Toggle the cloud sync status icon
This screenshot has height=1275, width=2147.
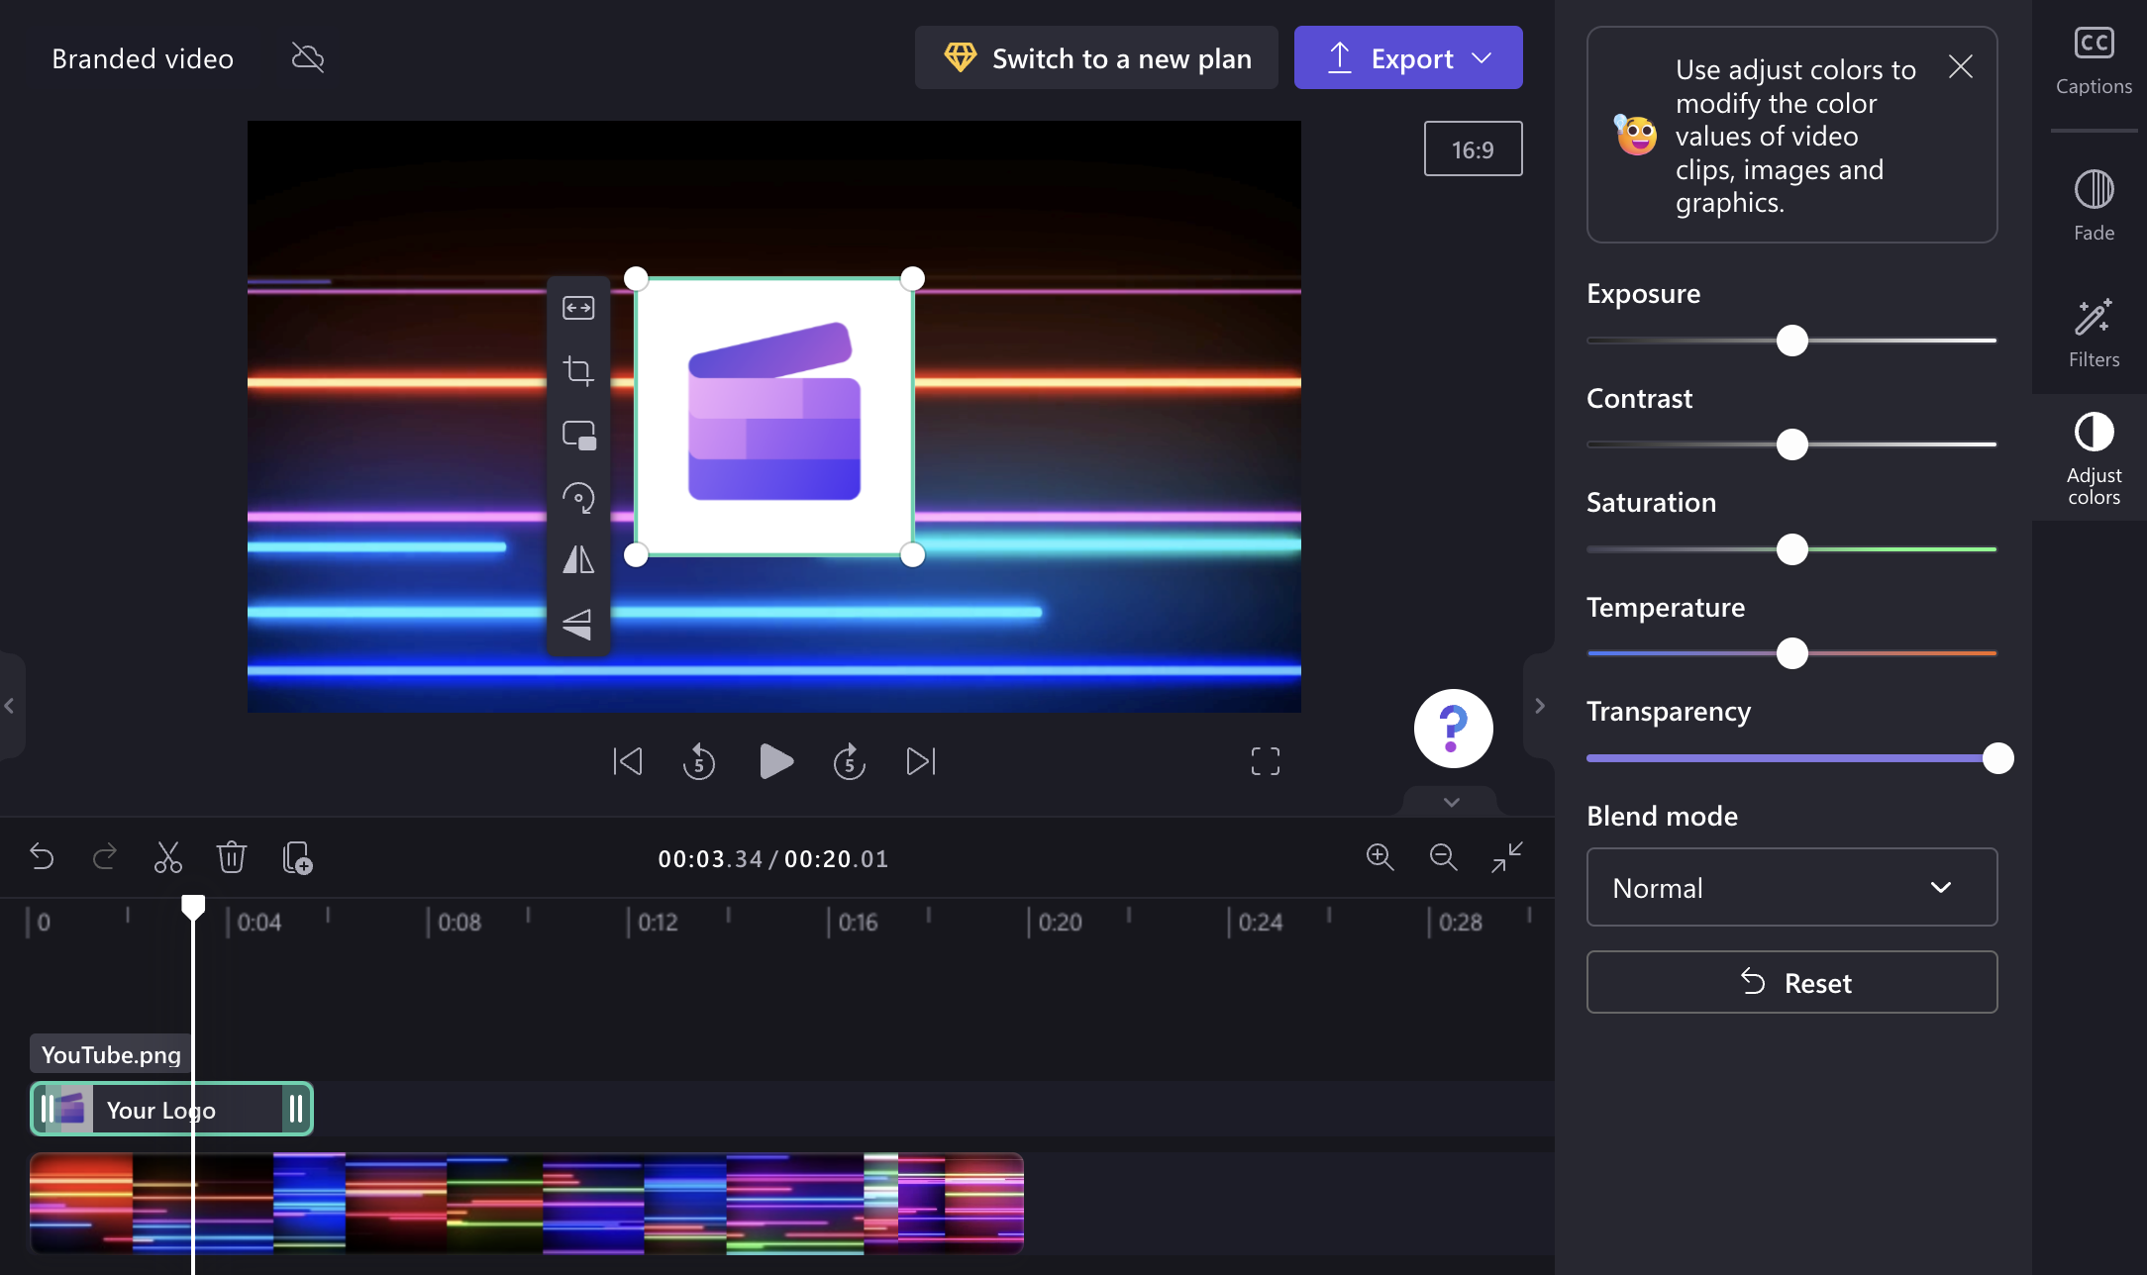(x=307, y=57)
